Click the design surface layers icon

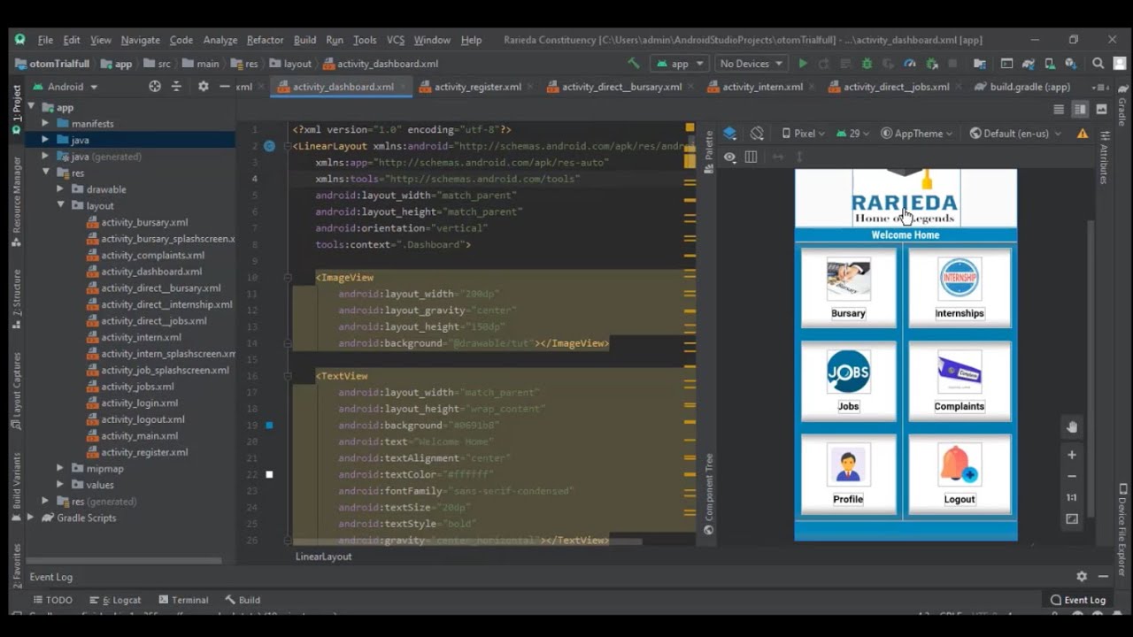click(x=729, y=134)
